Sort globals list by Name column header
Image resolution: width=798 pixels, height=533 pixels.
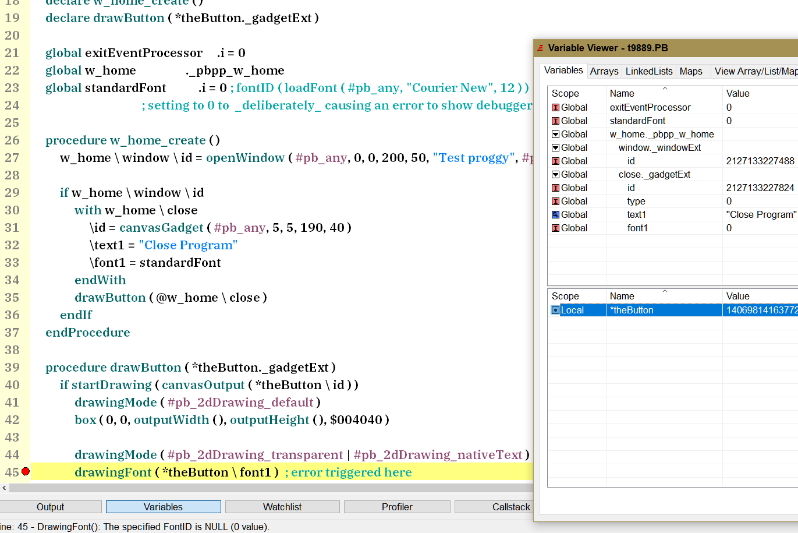pos(664,93)
